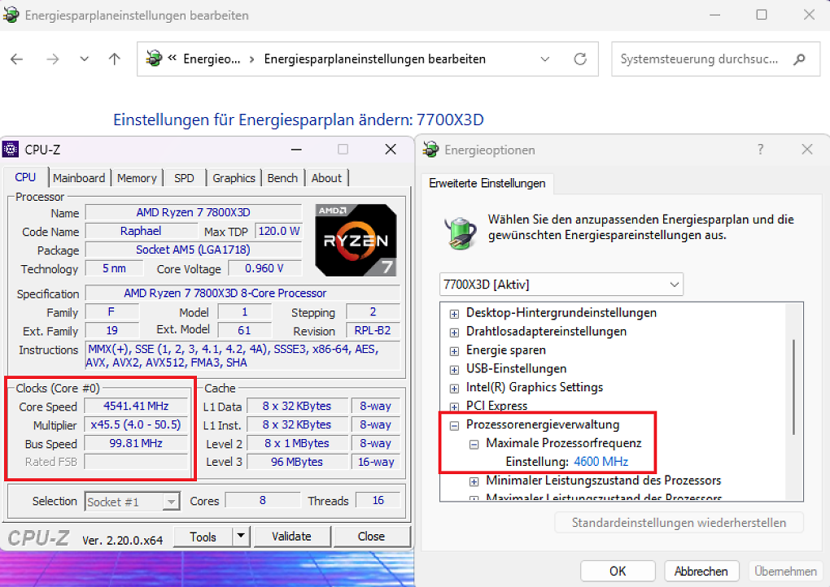Expand Minimaler Leistungszustand des Prozessors
The width and height of the screenshot is (830, 587).
tap(474, 482)
